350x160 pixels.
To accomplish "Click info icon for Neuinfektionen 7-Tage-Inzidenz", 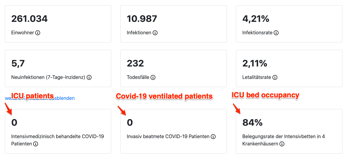I will 89,77.
